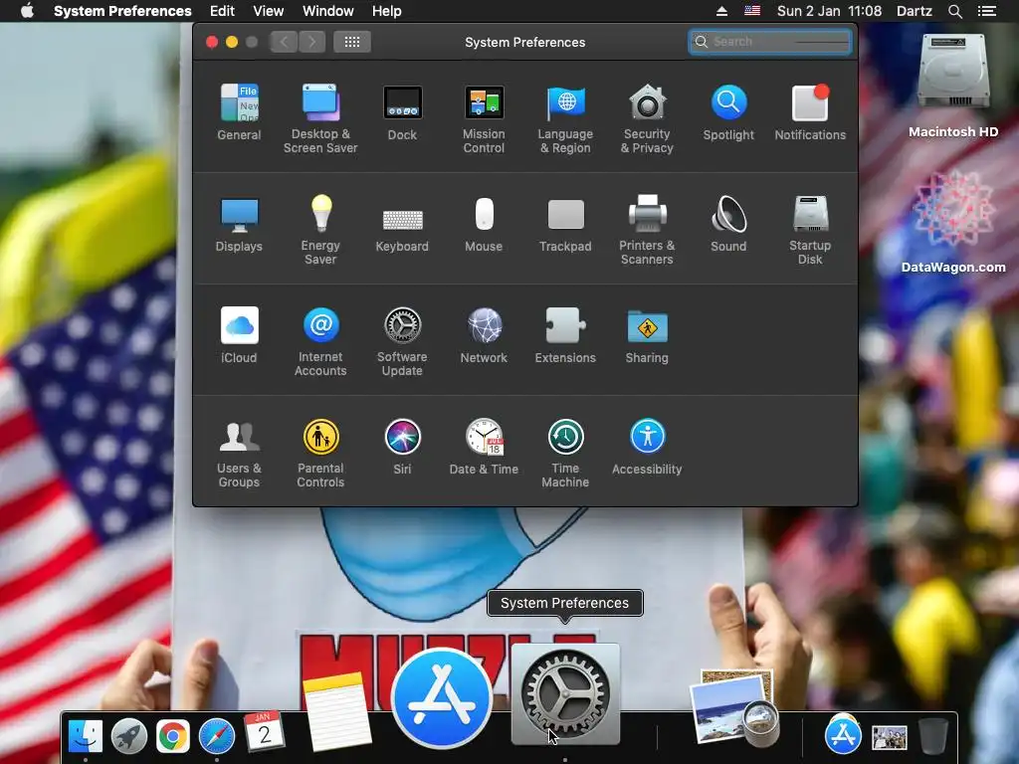
Task: Open the Edit menu
Action: pyautogui.click(x=222, y=11)
